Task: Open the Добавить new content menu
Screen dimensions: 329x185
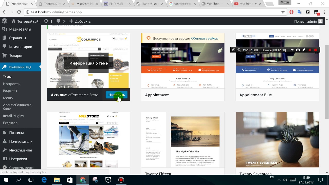Action: click(80, 21)
